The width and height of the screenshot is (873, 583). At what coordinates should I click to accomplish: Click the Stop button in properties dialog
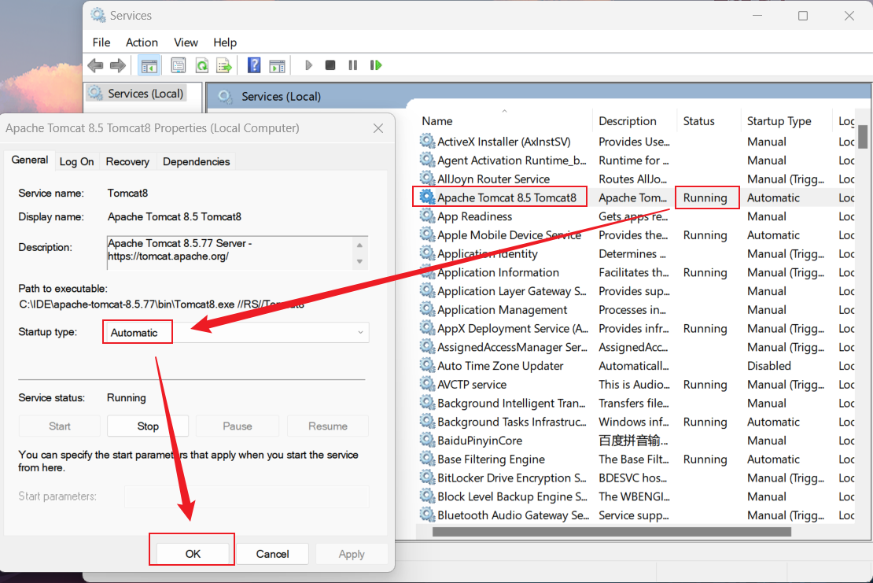[x=148, y=426]
